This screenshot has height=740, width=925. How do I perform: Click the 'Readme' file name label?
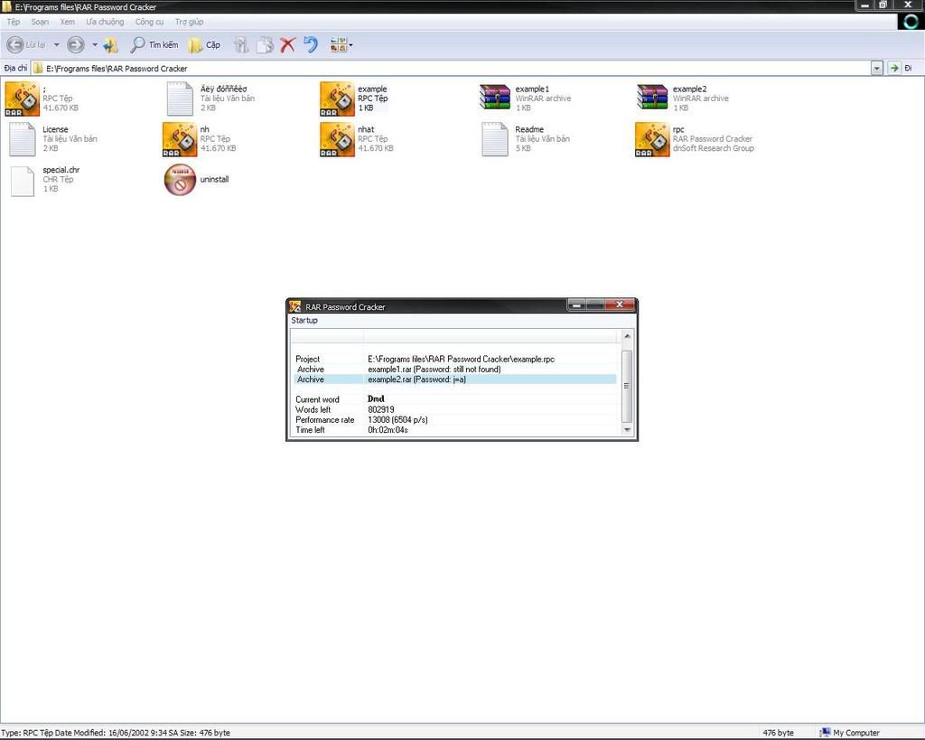[529, 129]
